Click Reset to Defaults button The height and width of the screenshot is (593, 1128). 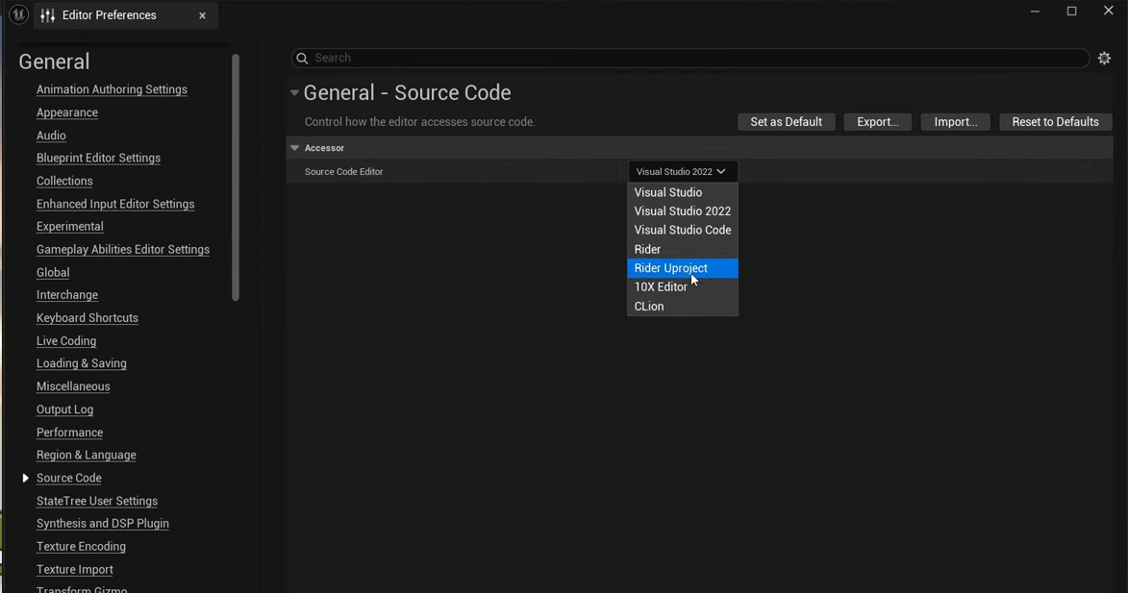1055,122
